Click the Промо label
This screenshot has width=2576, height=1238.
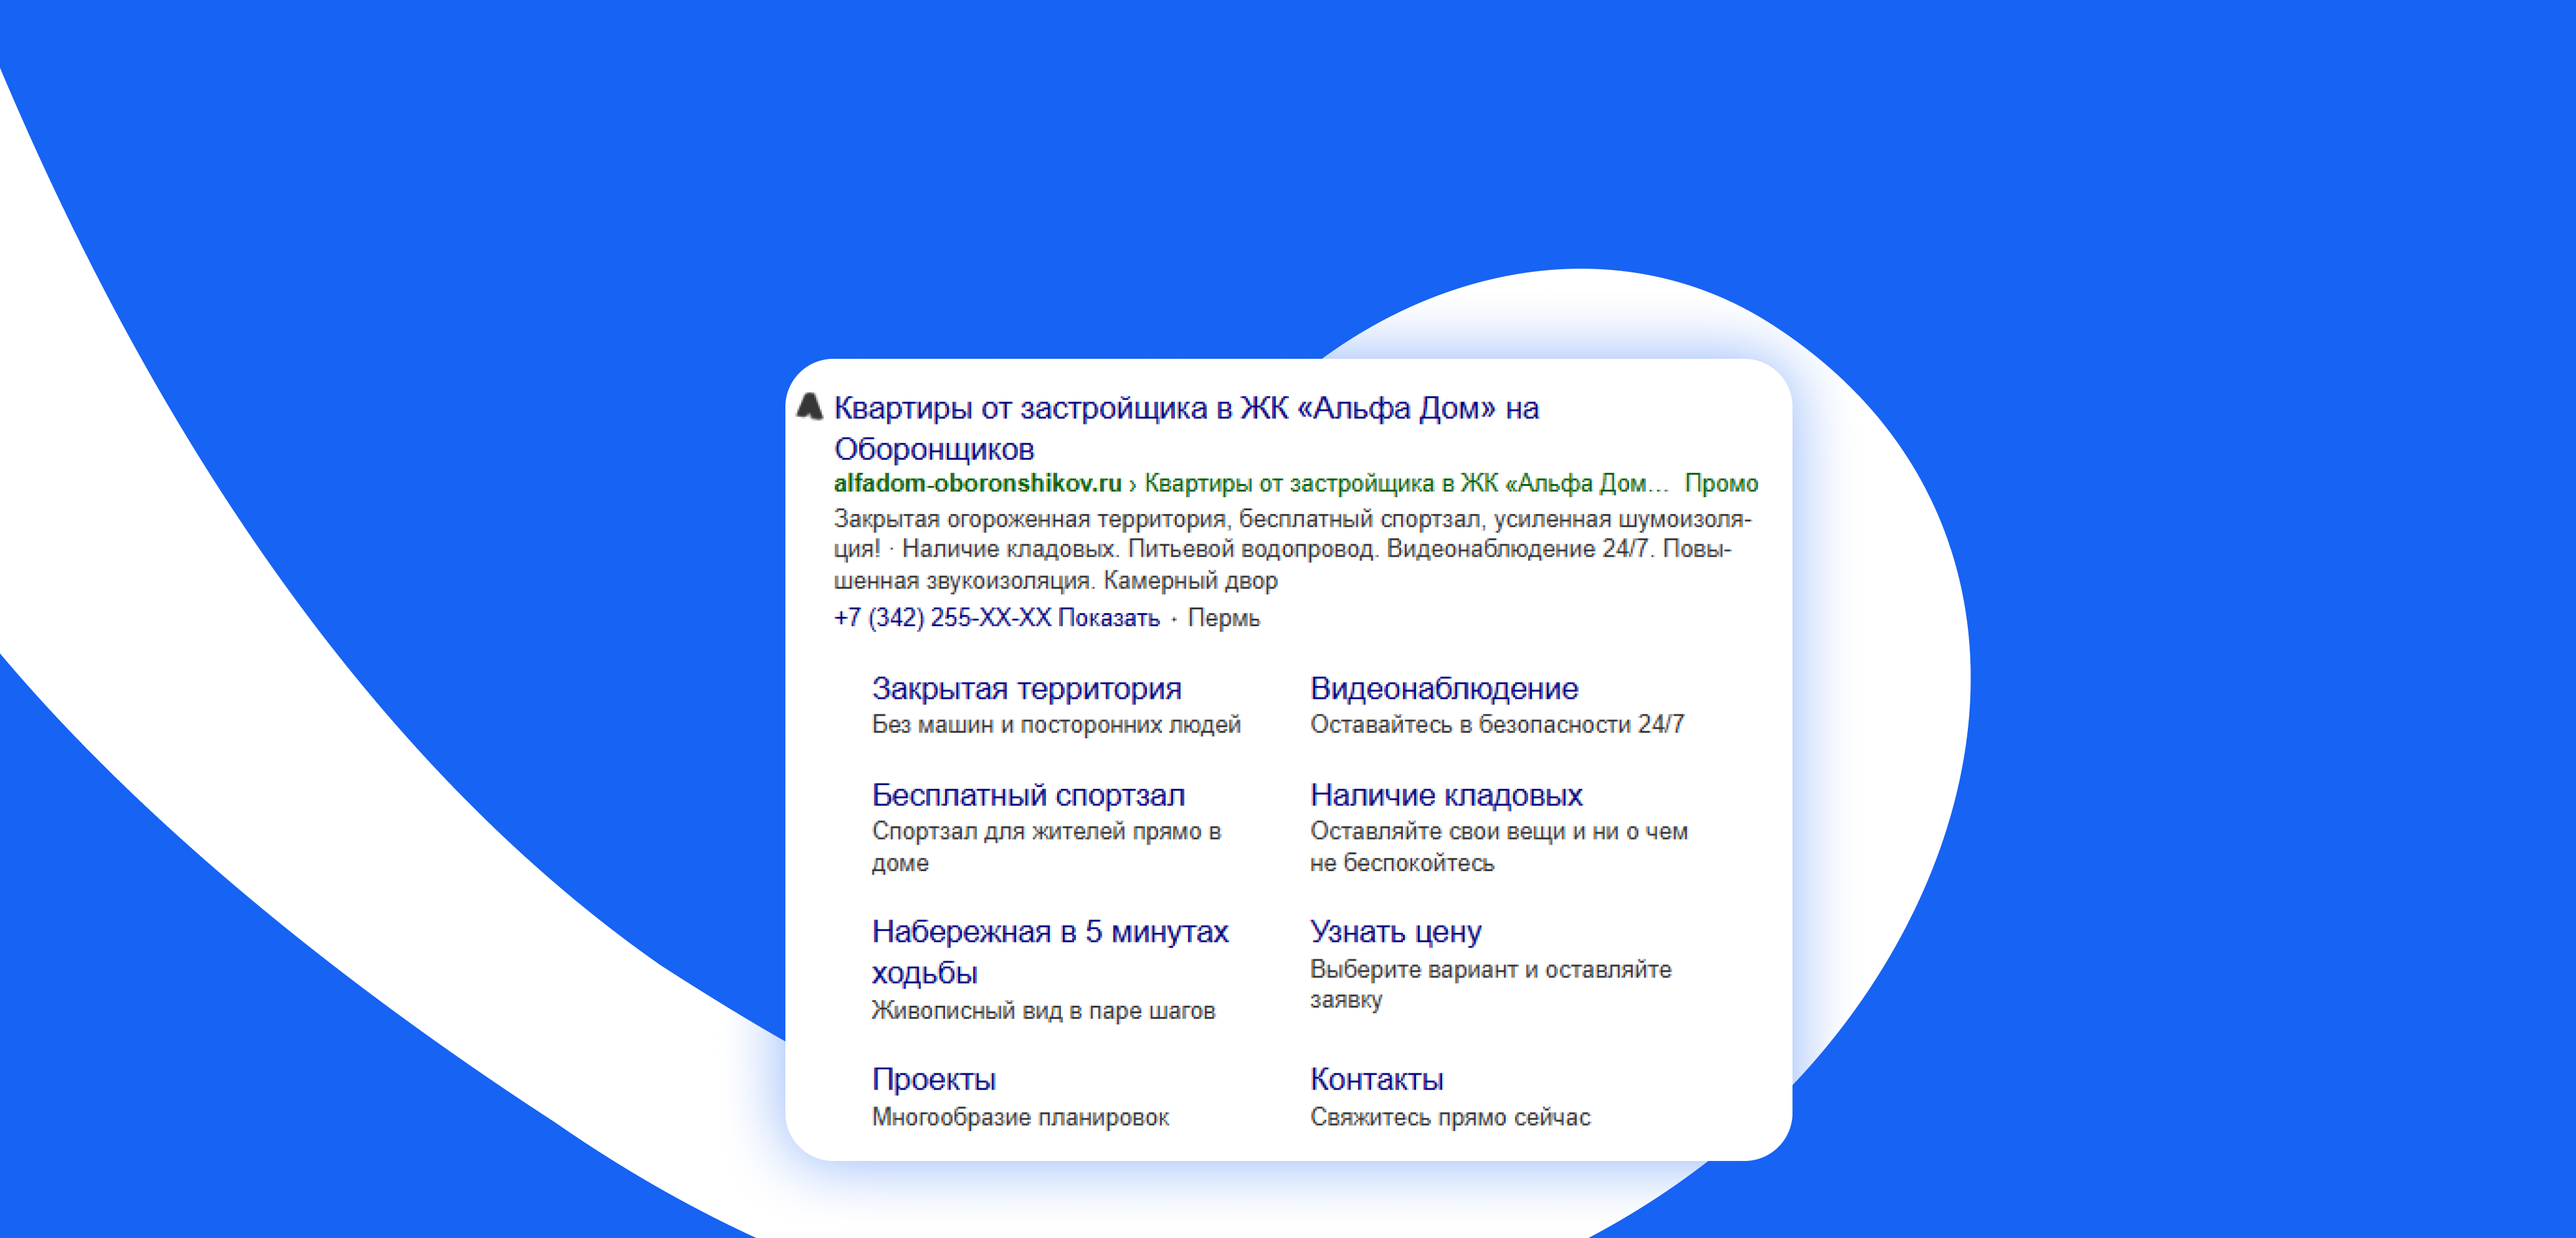[x=1721, y=483]
